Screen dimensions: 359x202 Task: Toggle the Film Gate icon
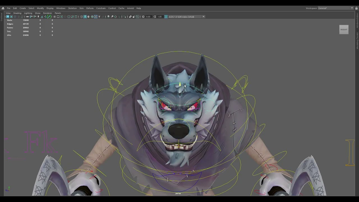click(x=58, y=17)
